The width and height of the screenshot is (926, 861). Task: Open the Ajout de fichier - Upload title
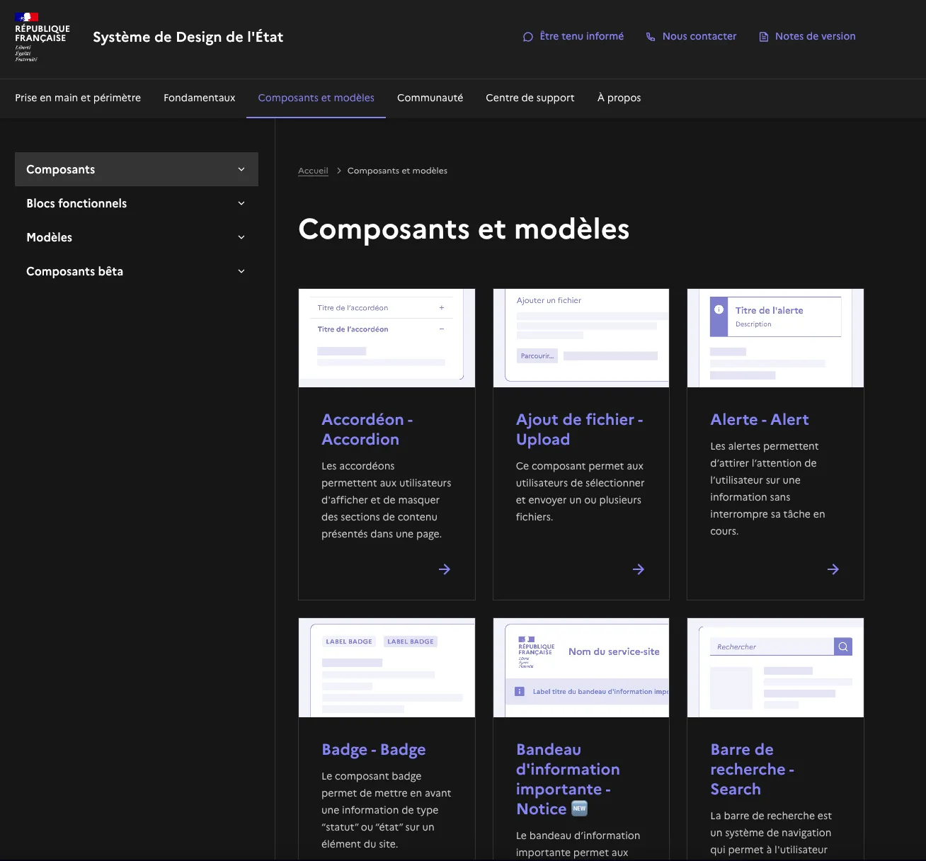tap(580, 429)
